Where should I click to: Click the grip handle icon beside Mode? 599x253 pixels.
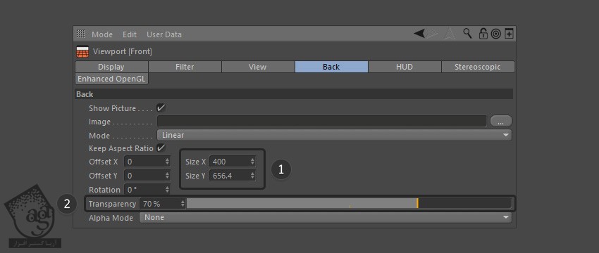click(x=81, y=34)
